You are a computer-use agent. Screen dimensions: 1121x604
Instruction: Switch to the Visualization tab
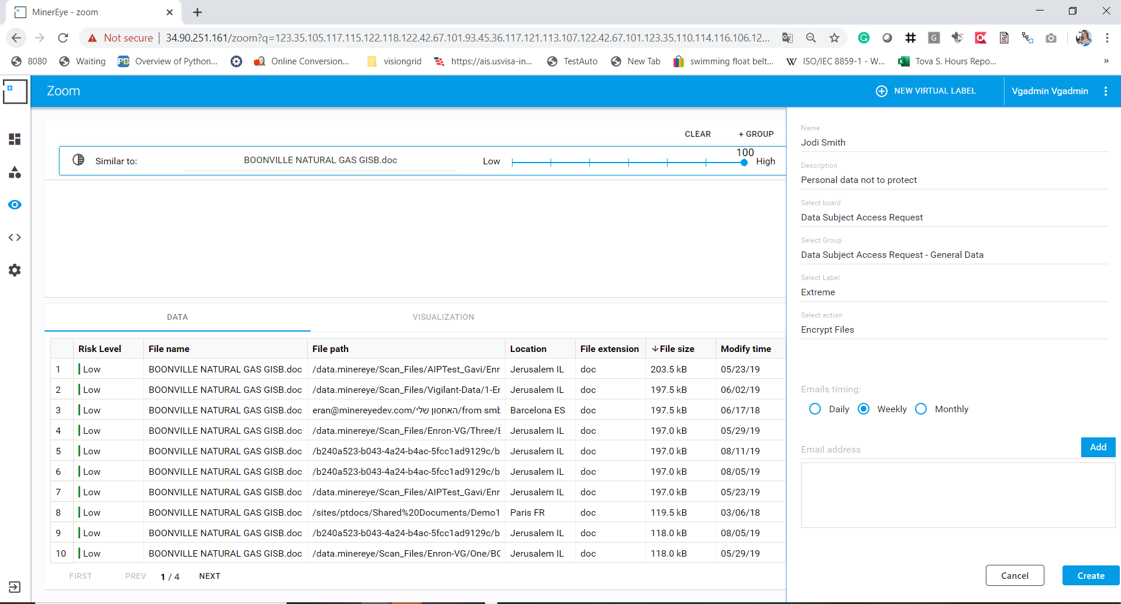click(443, 317)
